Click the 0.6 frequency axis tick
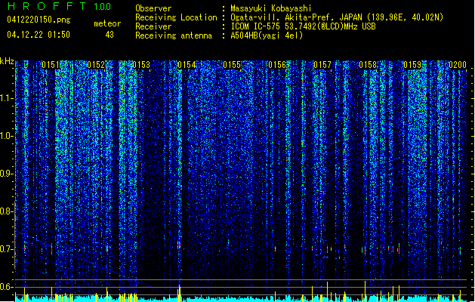Image resolution: width=475 pixels, height=302 pixels. pyautogui.click(x=7, y=287)
